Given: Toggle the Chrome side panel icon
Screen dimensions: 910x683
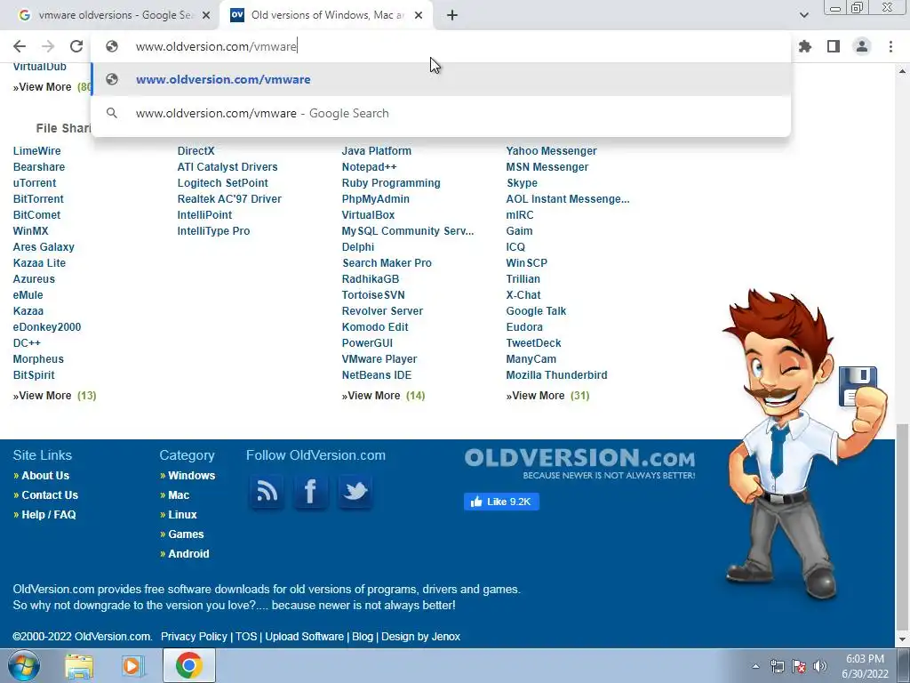Looking at the screenshot, I should 834,46.
